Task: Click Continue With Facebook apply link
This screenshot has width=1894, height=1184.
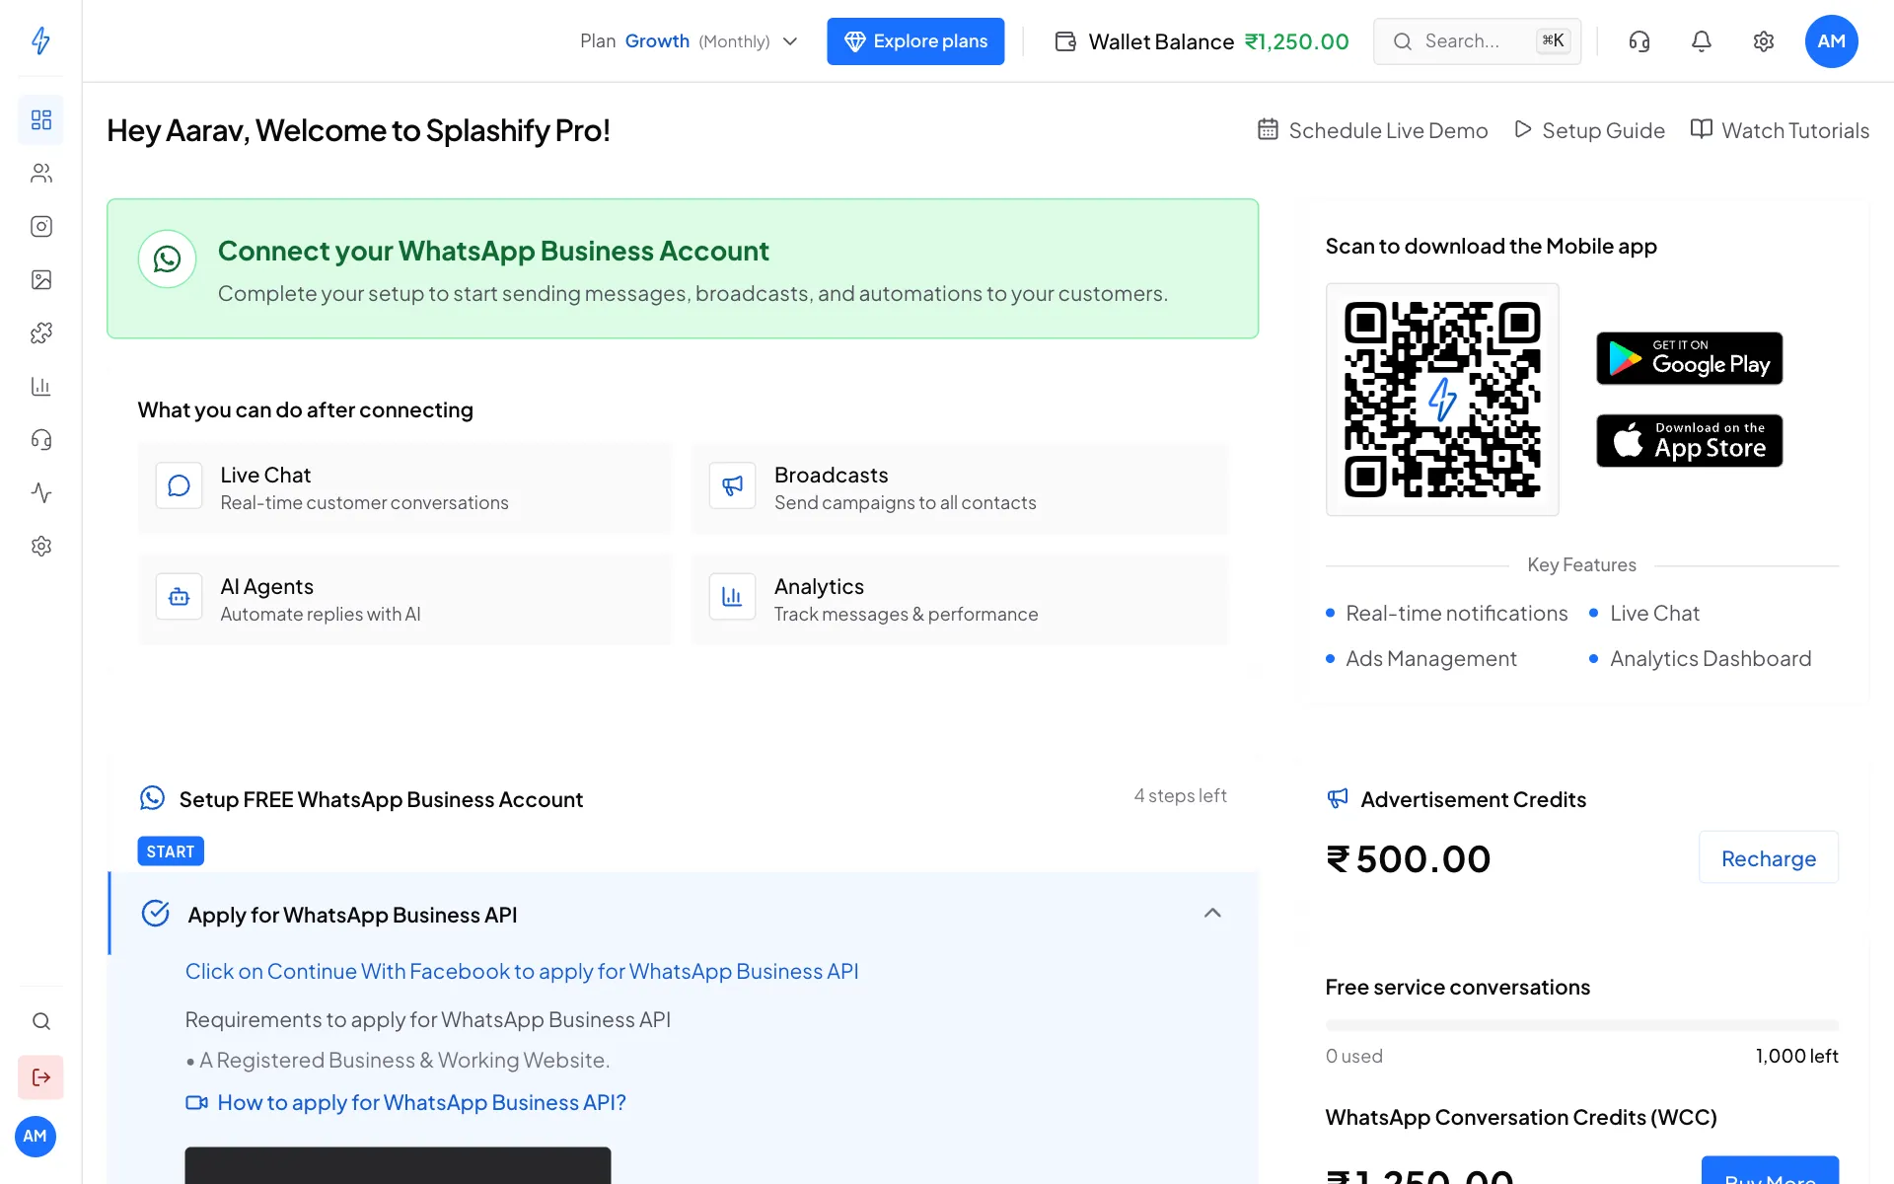Action: [522, 971]
